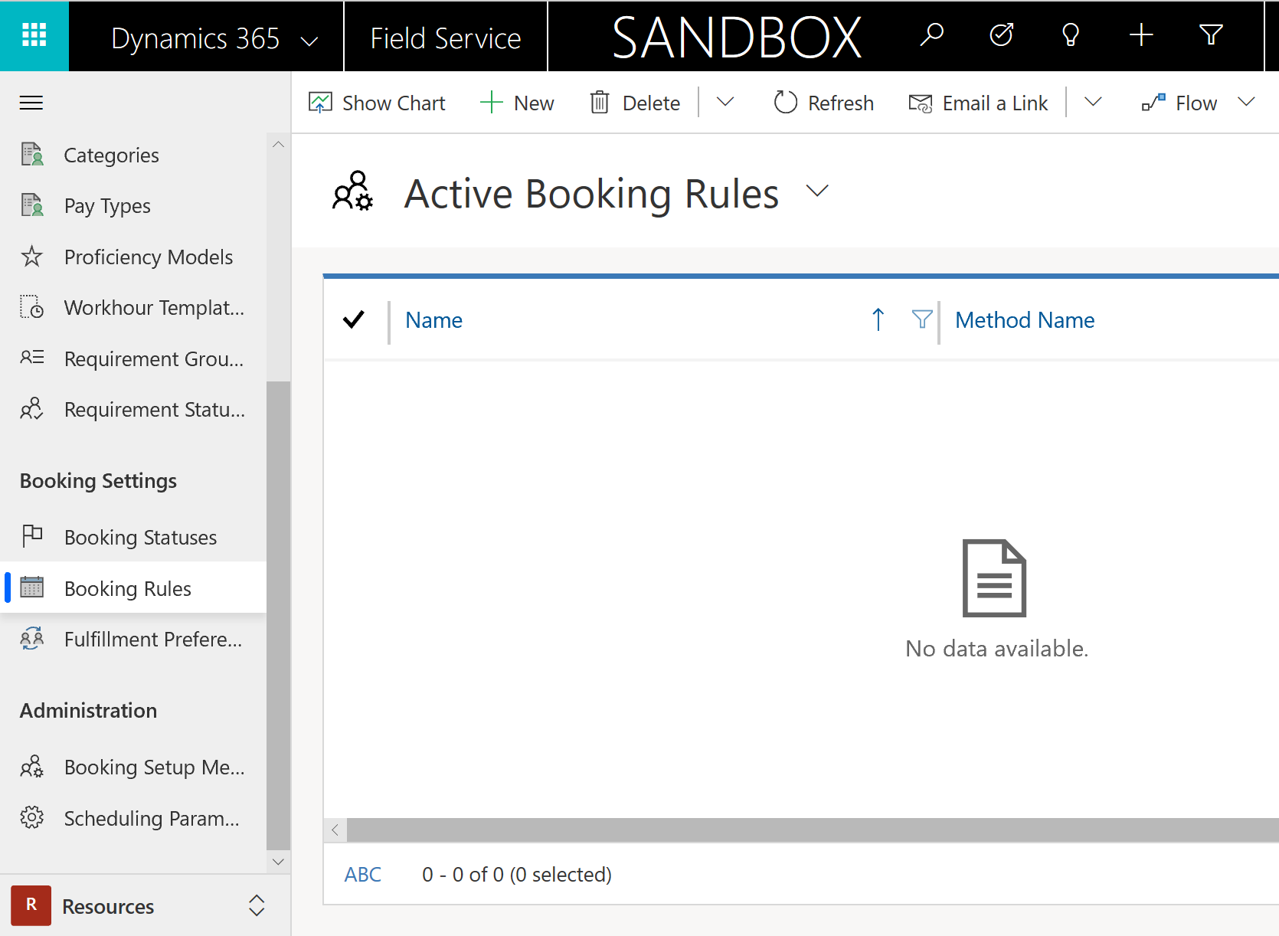Click the plus quick create icon
1279x936 pixels.
[1141, 35]
